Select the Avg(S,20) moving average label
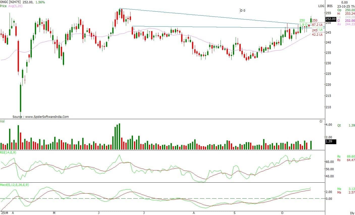 (x=15, y=6)
